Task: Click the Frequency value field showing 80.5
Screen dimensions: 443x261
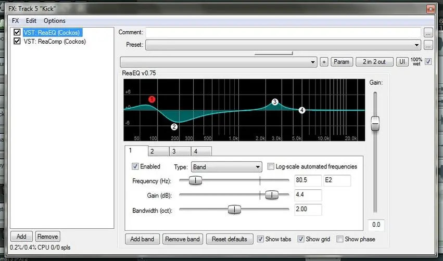Action: point(307,180)
